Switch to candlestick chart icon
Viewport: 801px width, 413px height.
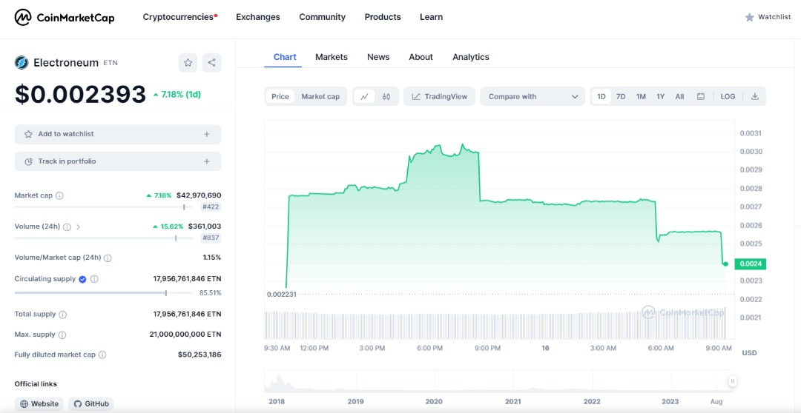[386, 96]
